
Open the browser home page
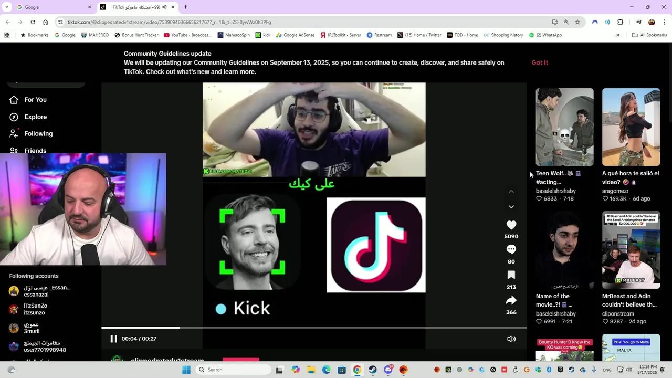pos(45,22)
